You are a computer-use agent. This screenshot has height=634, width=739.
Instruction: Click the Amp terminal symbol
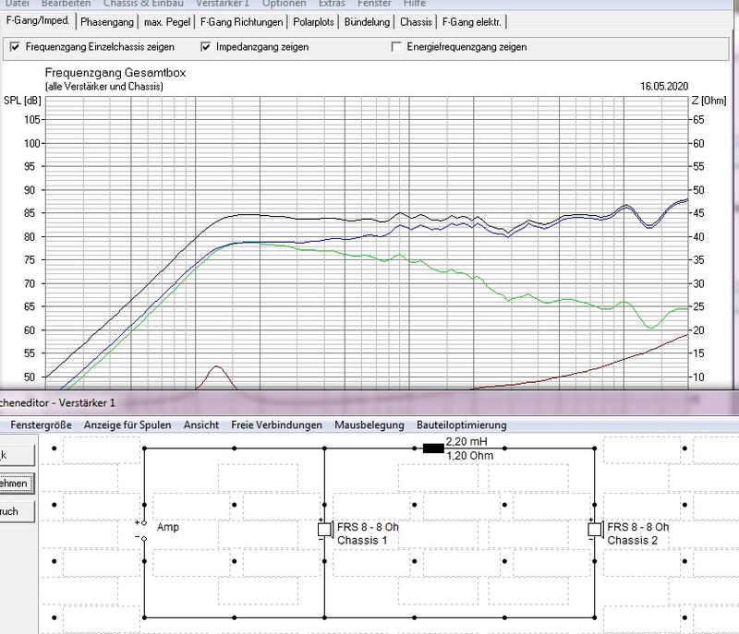point(143,530)
